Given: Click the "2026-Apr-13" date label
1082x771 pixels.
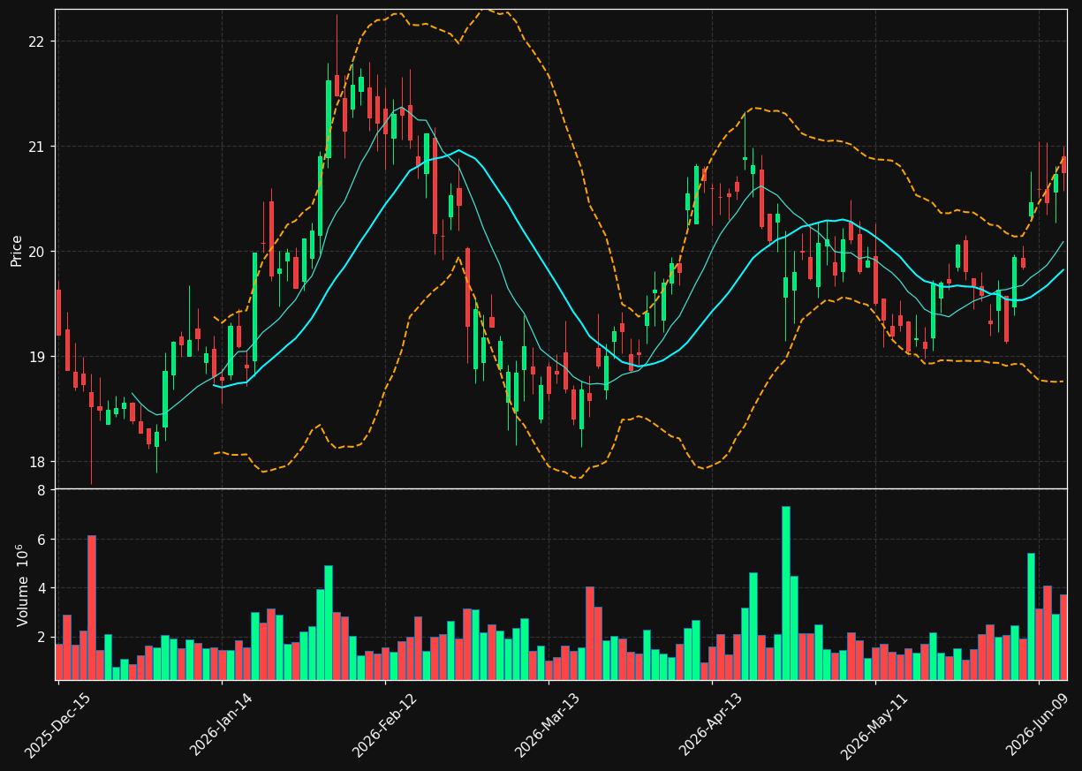Looking at the screenshot, I should coord(712,724).
